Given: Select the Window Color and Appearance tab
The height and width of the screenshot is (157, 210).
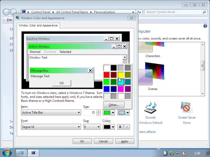Looking at the screenshot, I should pyautogui.click(x=38, y=25).
